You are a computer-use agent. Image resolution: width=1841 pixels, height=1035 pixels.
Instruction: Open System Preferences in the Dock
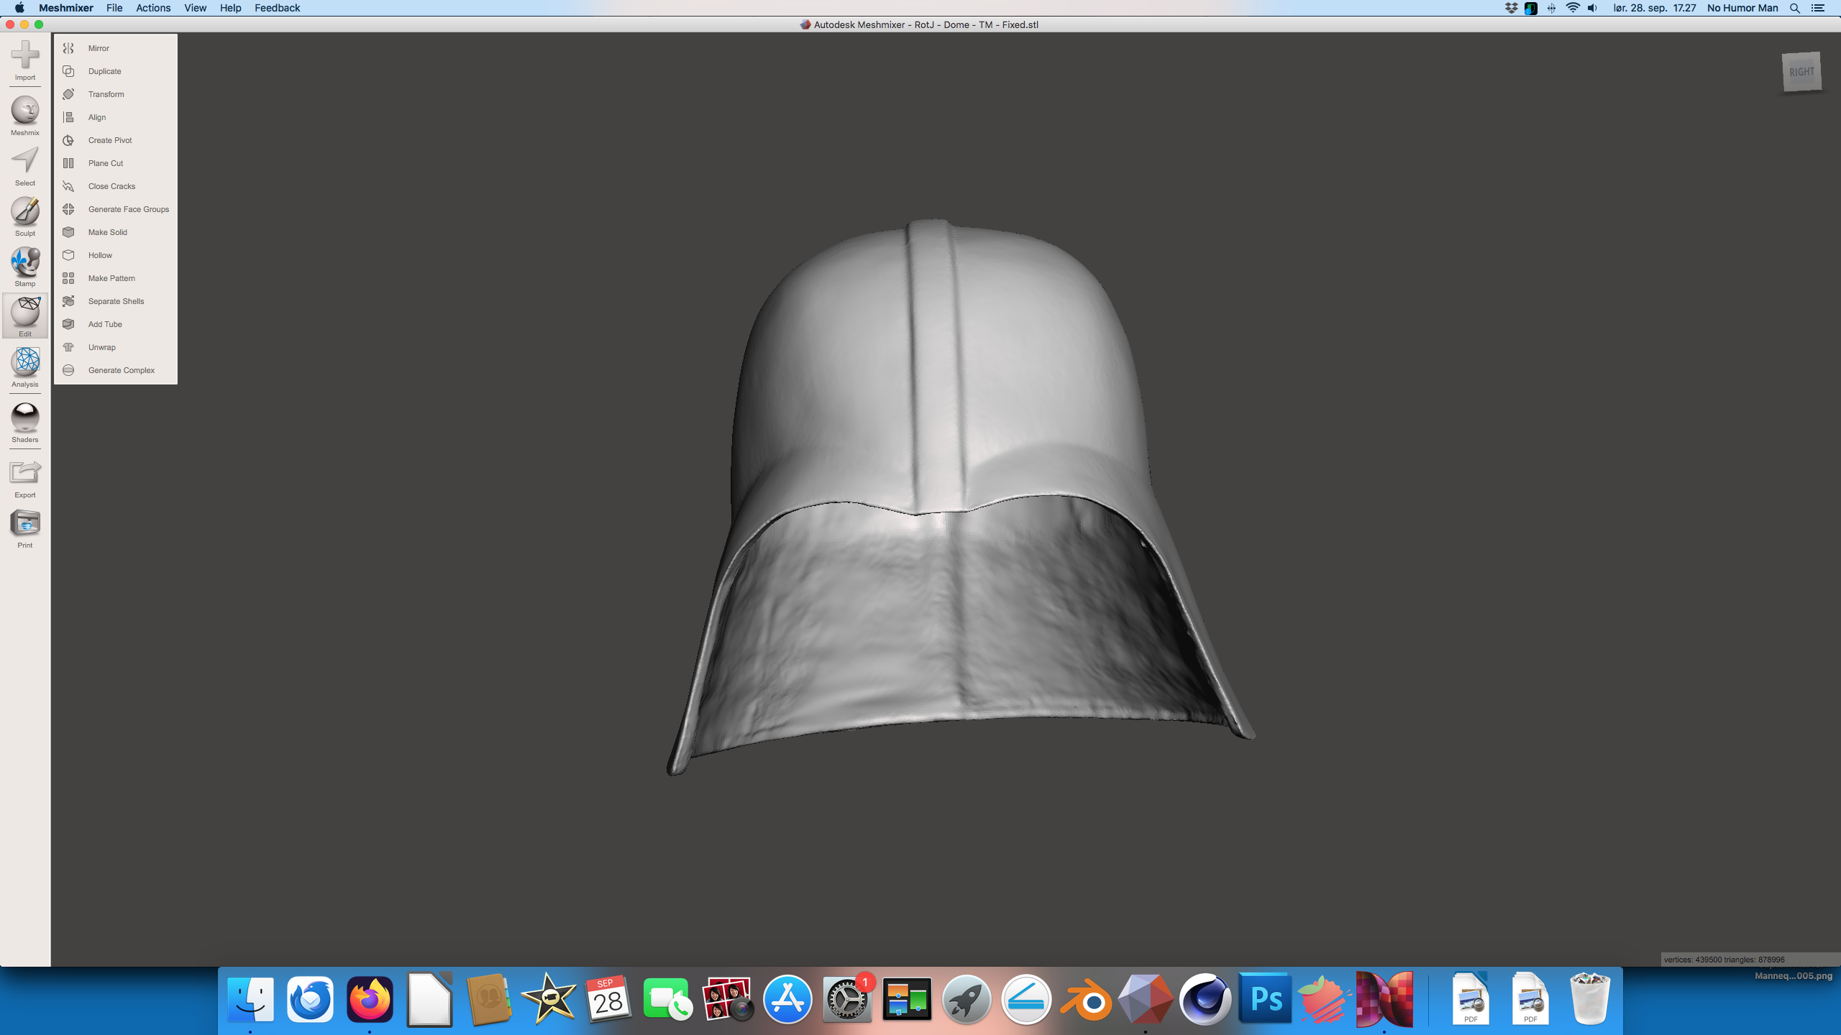tap(847, 999)
